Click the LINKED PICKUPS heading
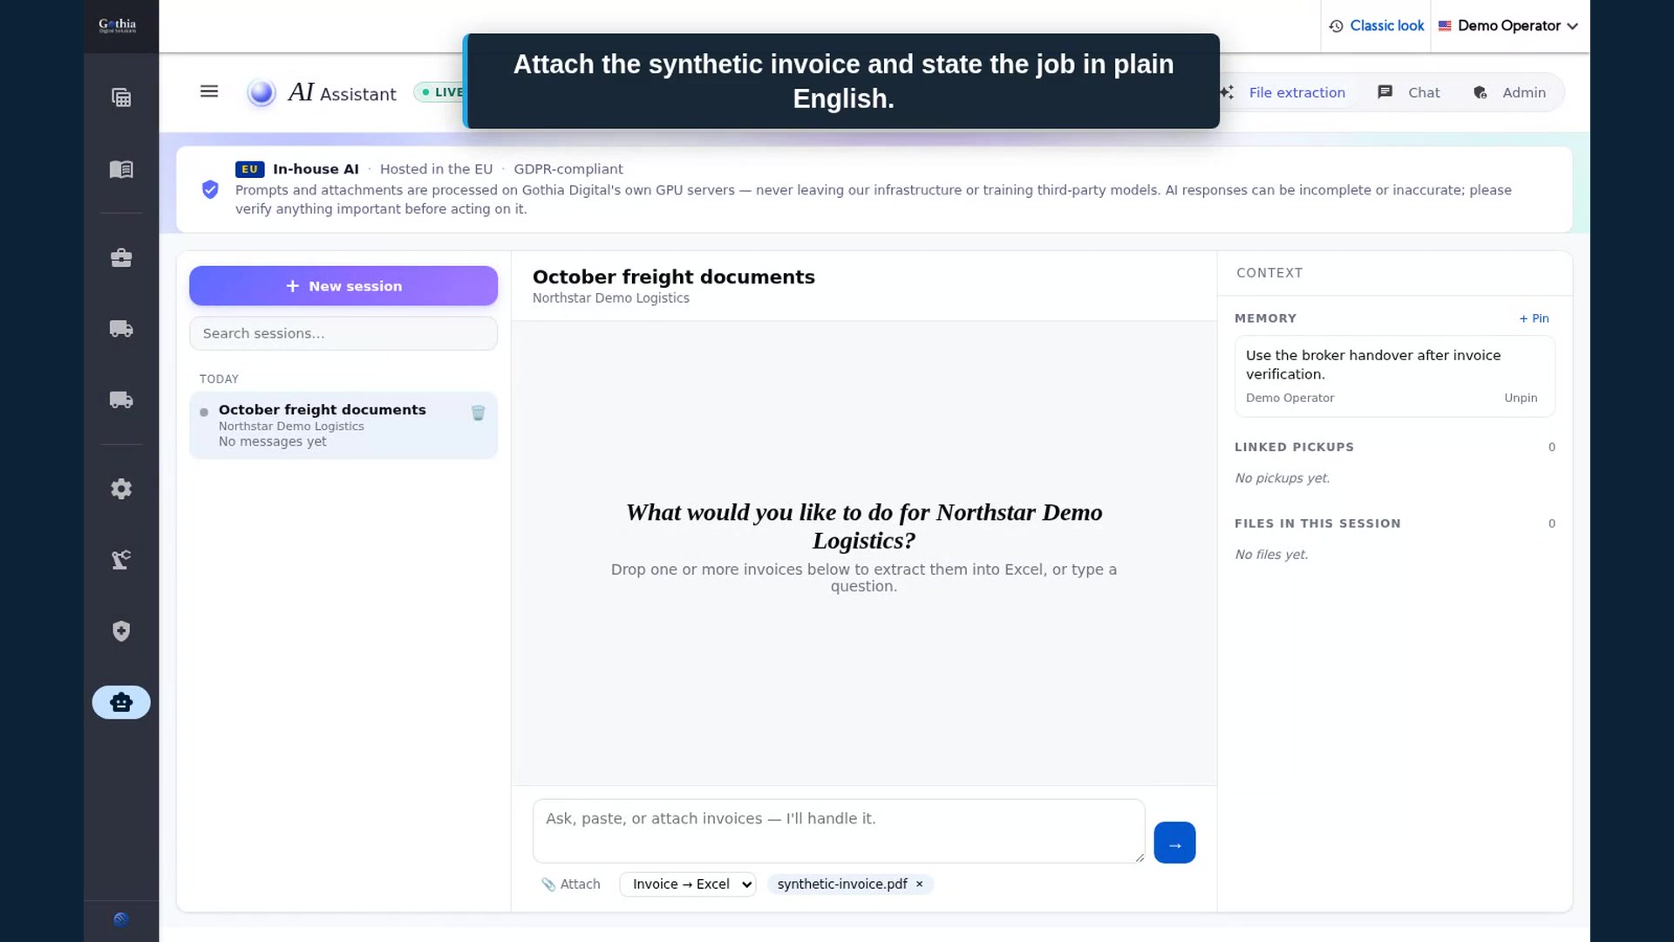 click(1294, 447)
